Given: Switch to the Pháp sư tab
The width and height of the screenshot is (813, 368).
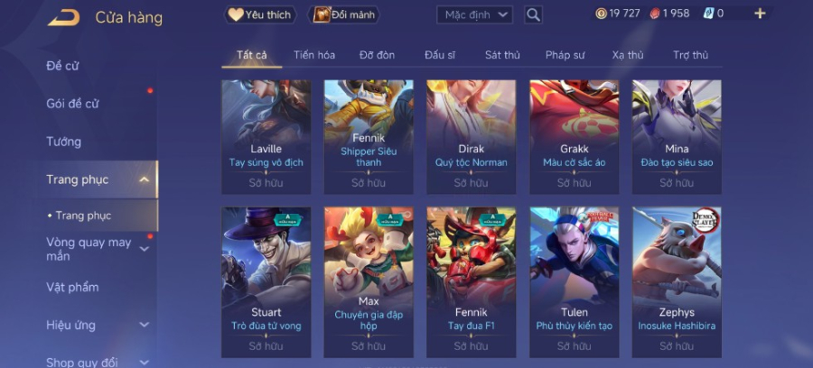Looking at the screenshot, I should [x=565, y=55].
